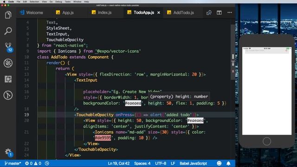Viewport: 297px width, 167px height.
Task: Open the Search panel
Action: coord(8,31)
